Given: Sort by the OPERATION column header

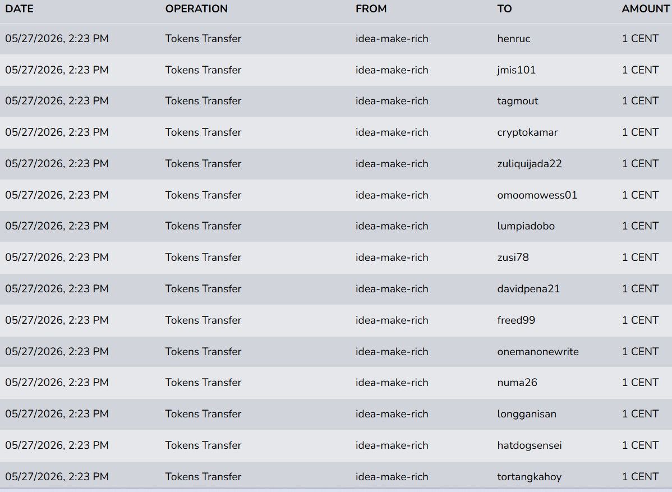Looking at the screenshot, I should tap(196, 8).
